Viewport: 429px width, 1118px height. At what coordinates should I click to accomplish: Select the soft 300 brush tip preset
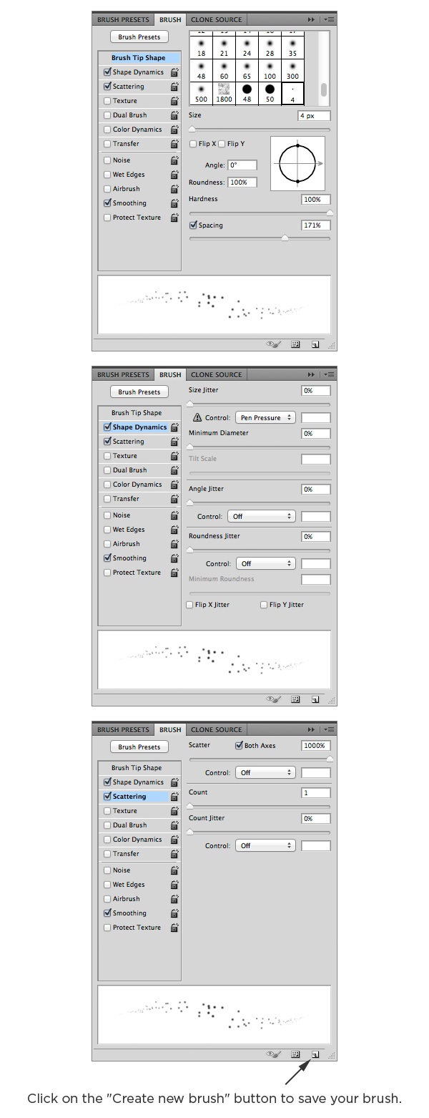292,69
